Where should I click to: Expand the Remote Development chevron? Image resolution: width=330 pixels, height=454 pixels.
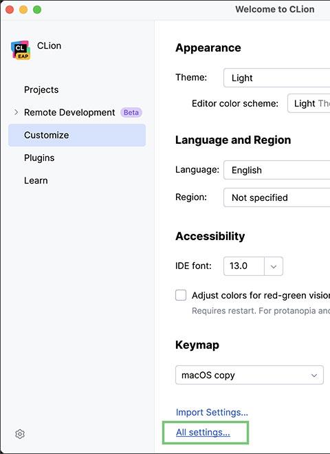click(x=16, y=112)
